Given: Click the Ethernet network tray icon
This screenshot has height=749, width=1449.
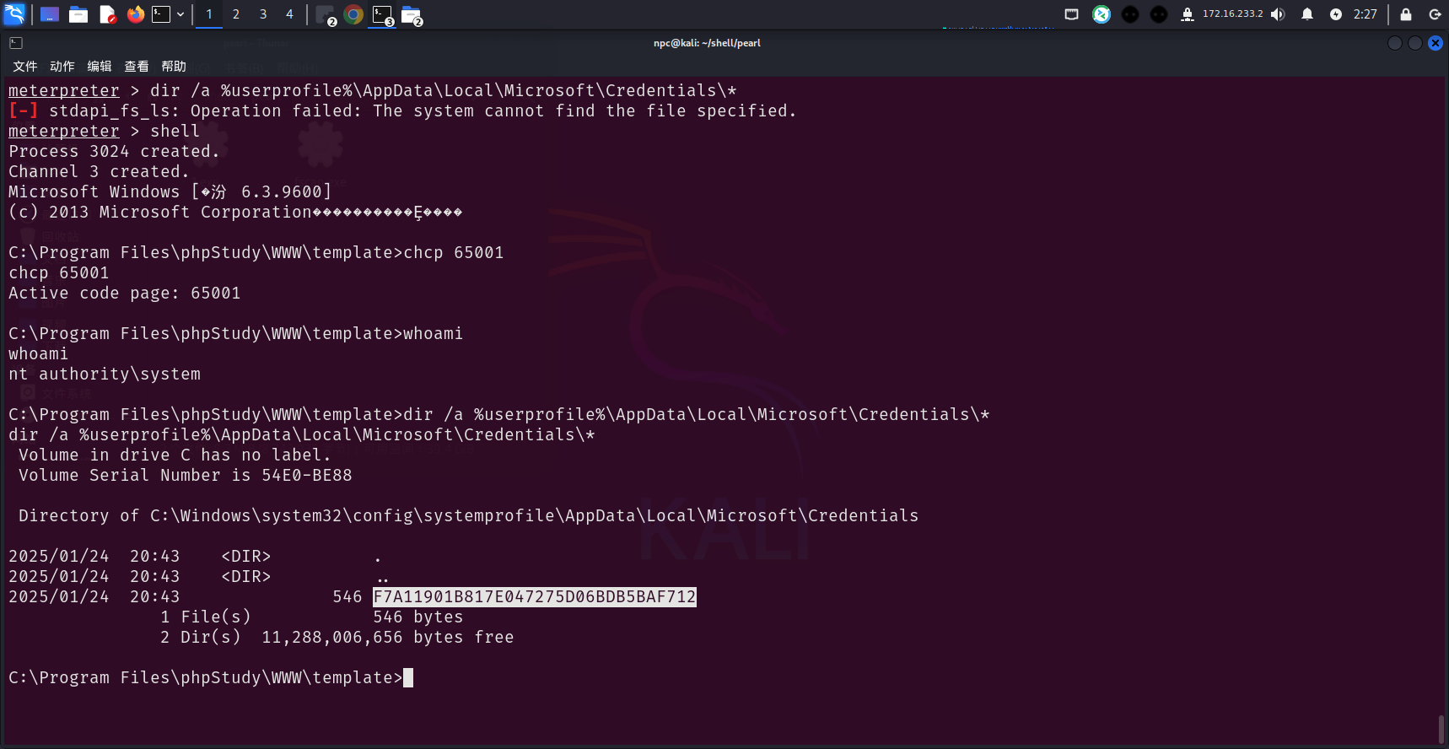Looking at the screenshot, I should (1072, 14).
